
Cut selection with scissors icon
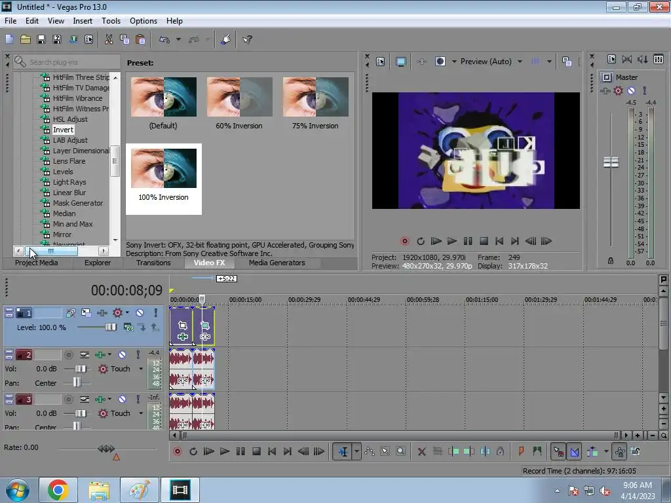109,39
